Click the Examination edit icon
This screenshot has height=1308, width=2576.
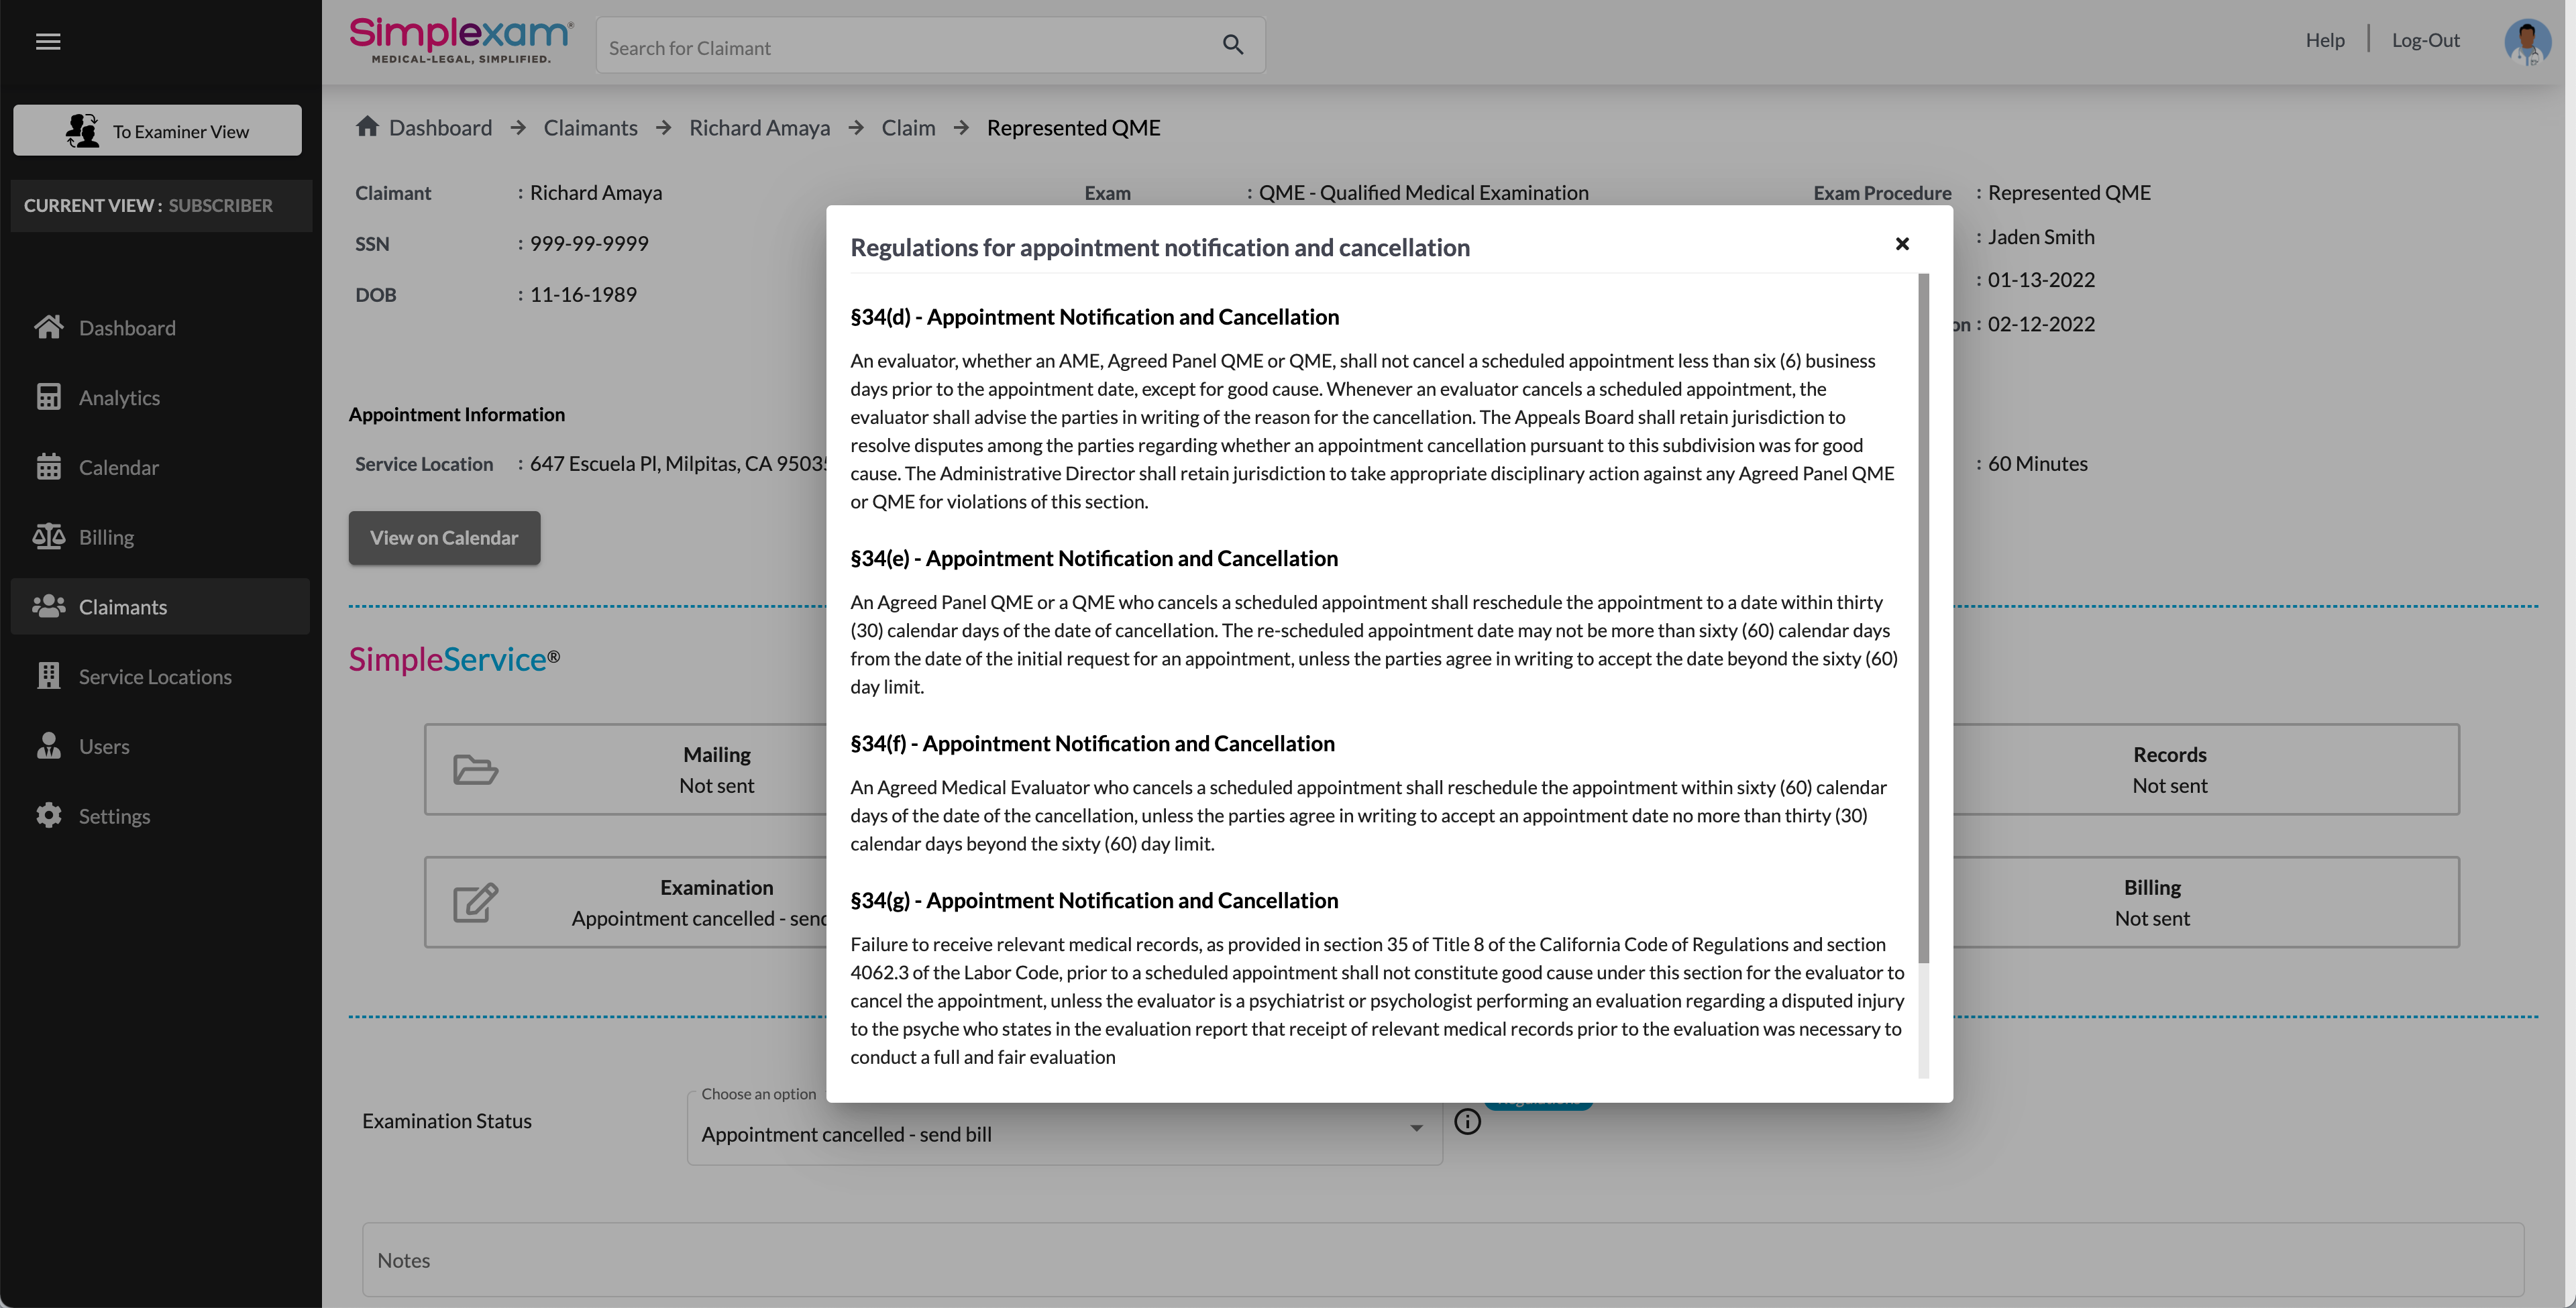pos(475,902)
